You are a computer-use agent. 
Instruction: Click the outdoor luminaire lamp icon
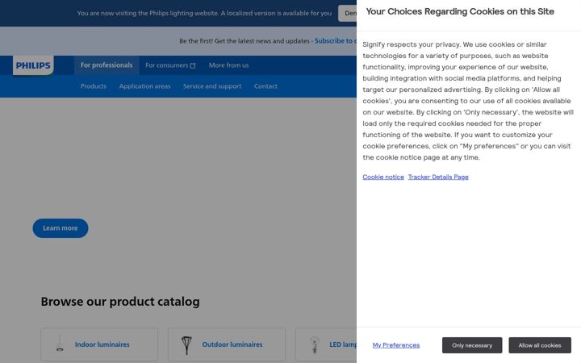pyautogui.click(x=186, y=345)
